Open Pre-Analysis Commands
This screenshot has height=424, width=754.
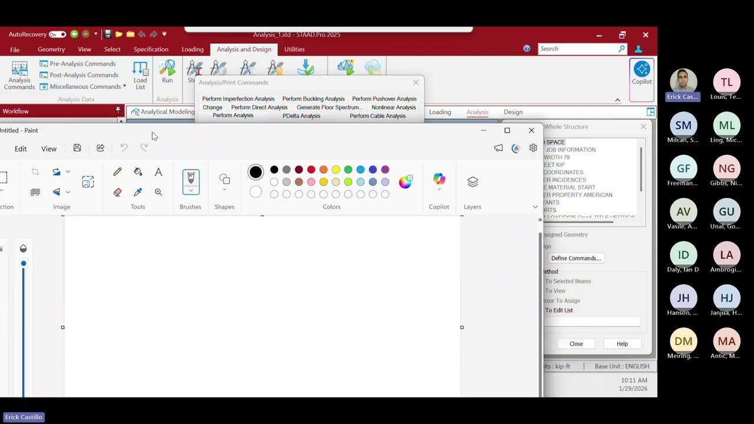pos(77,64)
